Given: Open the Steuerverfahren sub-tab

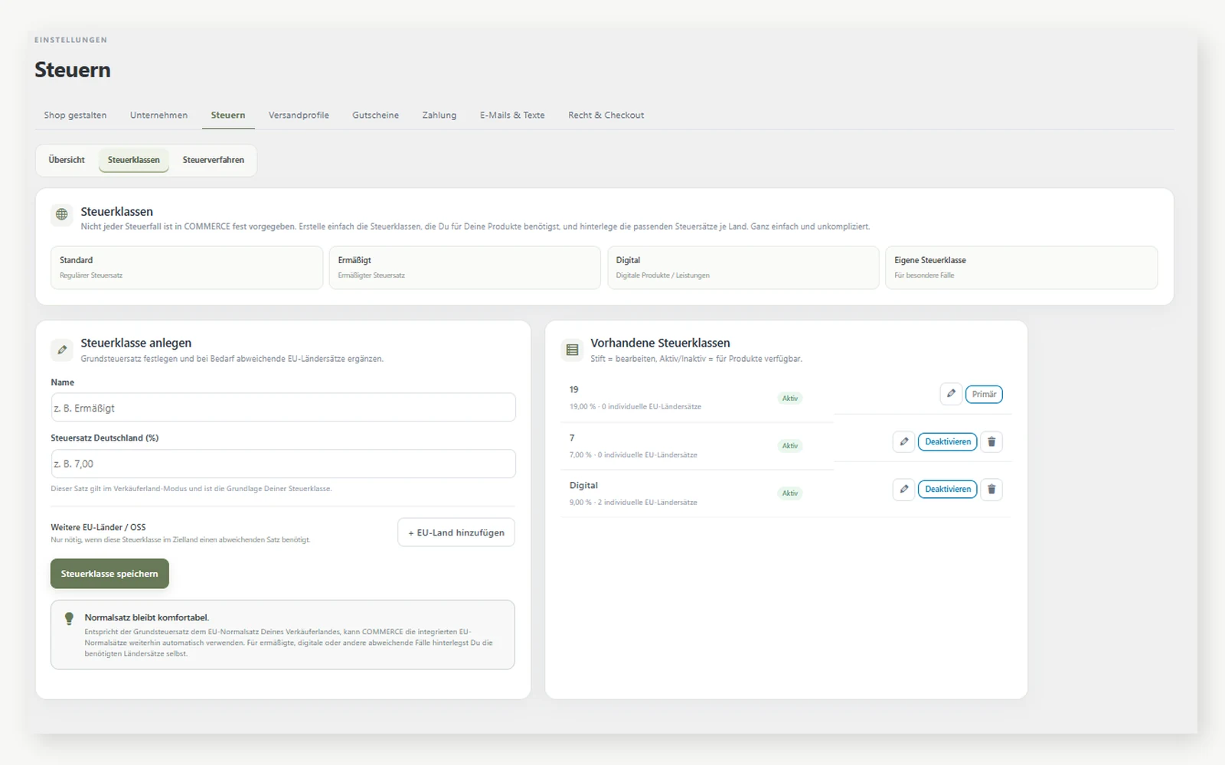Looking at the screenshot, I should click(x=214, y=160).
